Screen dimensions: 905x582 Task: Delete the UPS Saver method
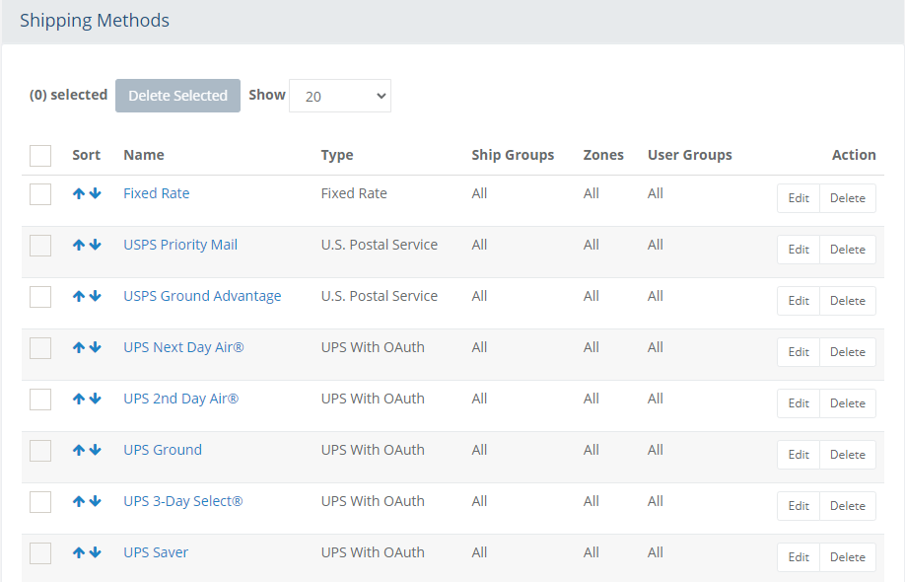(x=848, y=557)
